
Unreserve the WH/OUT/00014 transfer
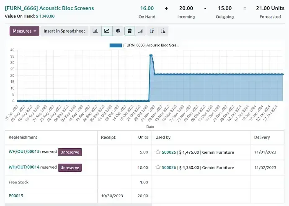pos(70,167)
